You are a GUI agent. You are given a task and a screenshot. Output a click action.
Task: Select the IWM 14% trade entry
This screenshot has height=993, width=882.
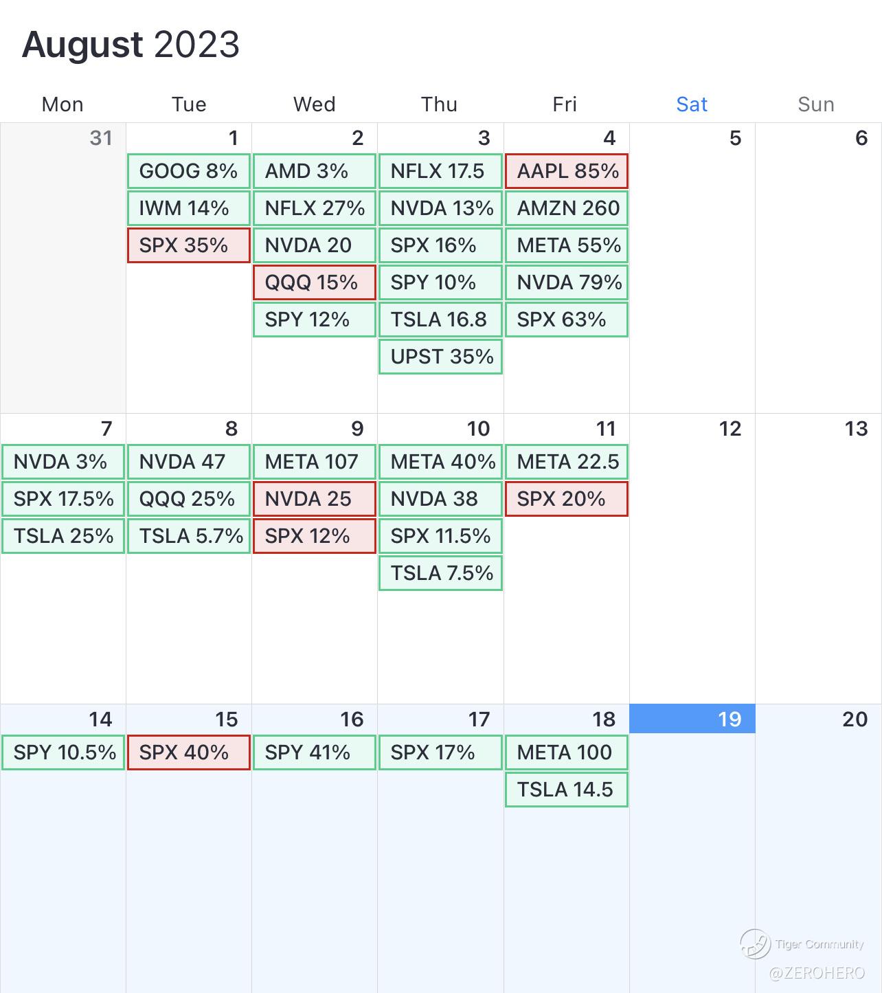(188, 208)
